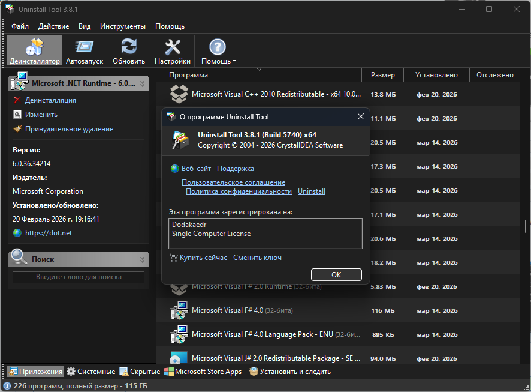Click the search field Введите слово для поиска

pos(79,277)
